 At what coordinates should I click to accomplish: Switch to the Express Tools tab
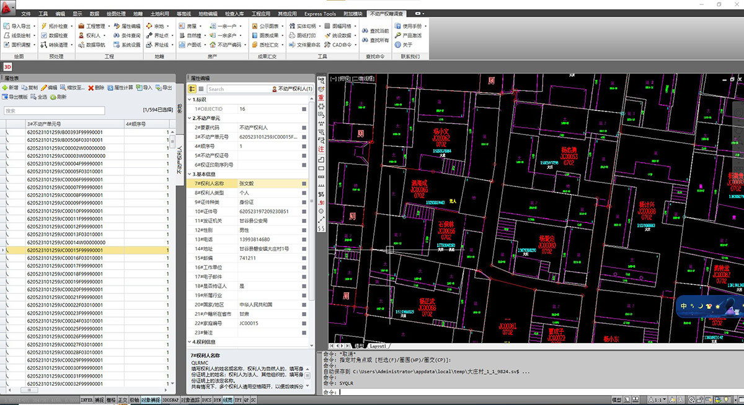pos(320,13)
